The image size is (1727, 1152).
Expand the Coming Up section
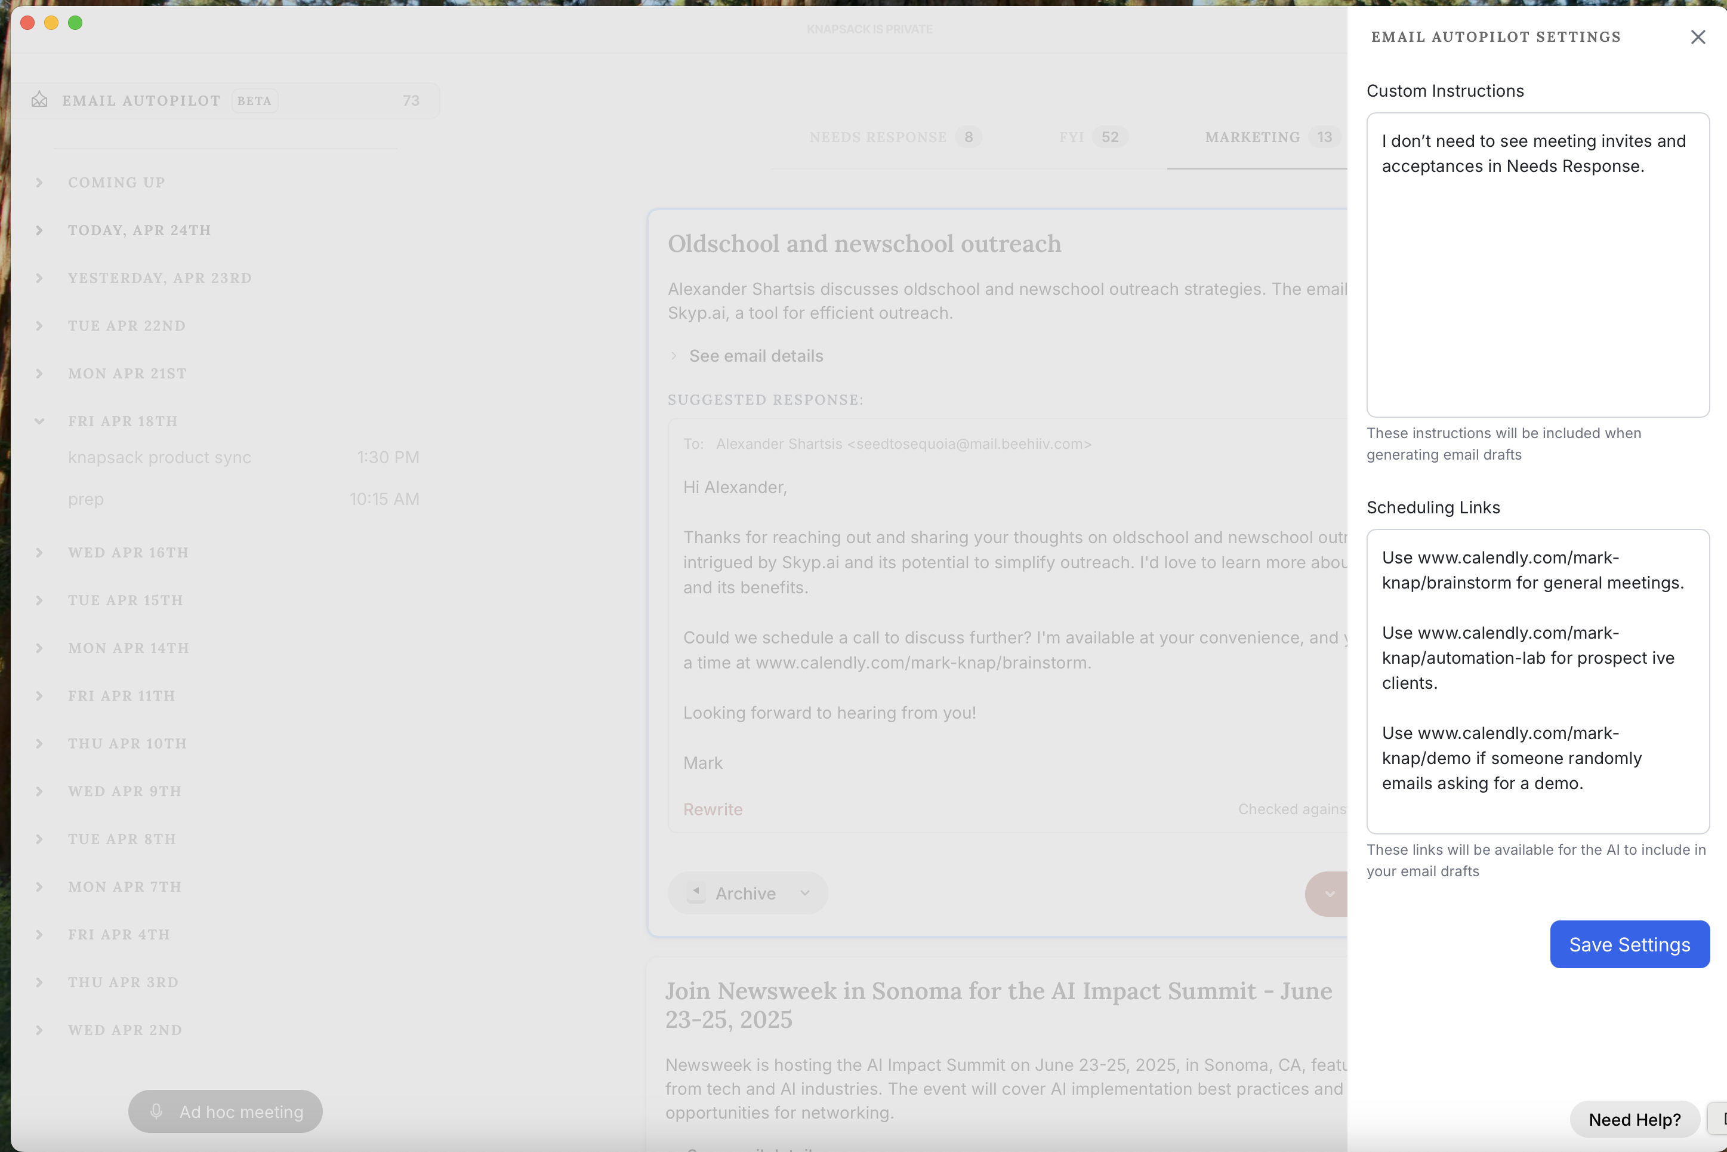(x=39, y=182)
